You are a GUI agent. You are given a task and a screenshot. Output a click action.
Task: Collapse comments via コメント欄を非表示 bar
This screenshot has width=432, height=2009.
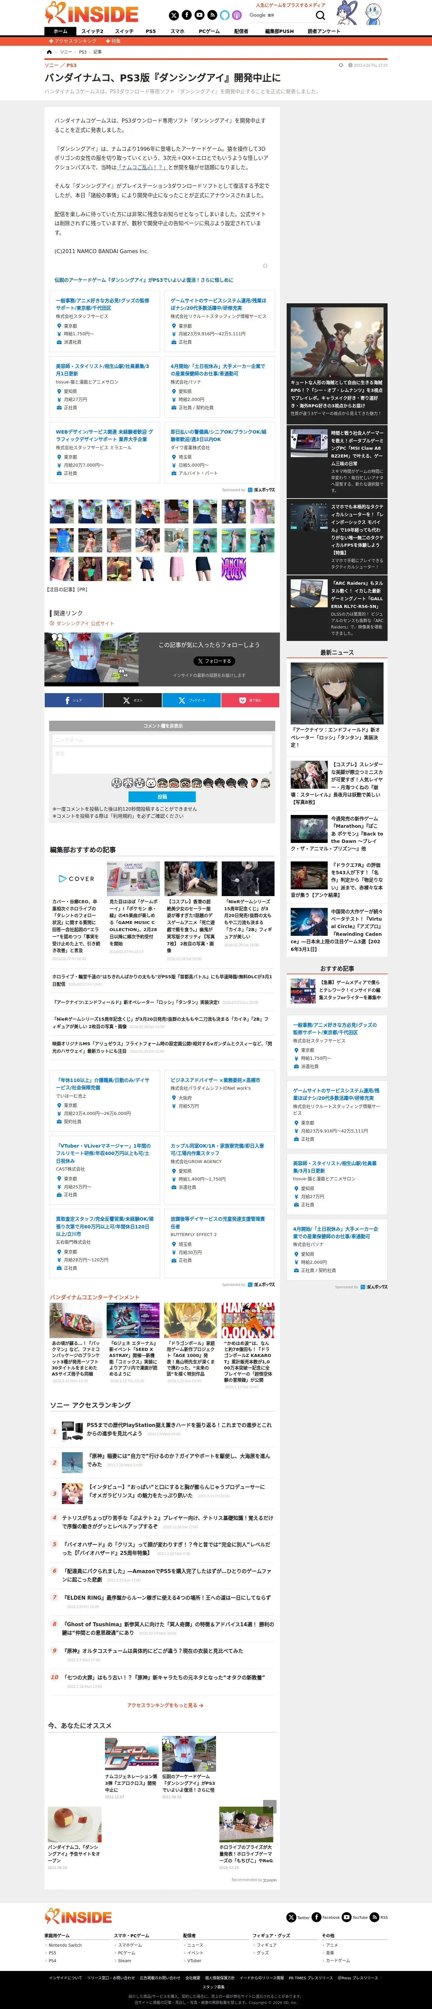coord(162,725)
